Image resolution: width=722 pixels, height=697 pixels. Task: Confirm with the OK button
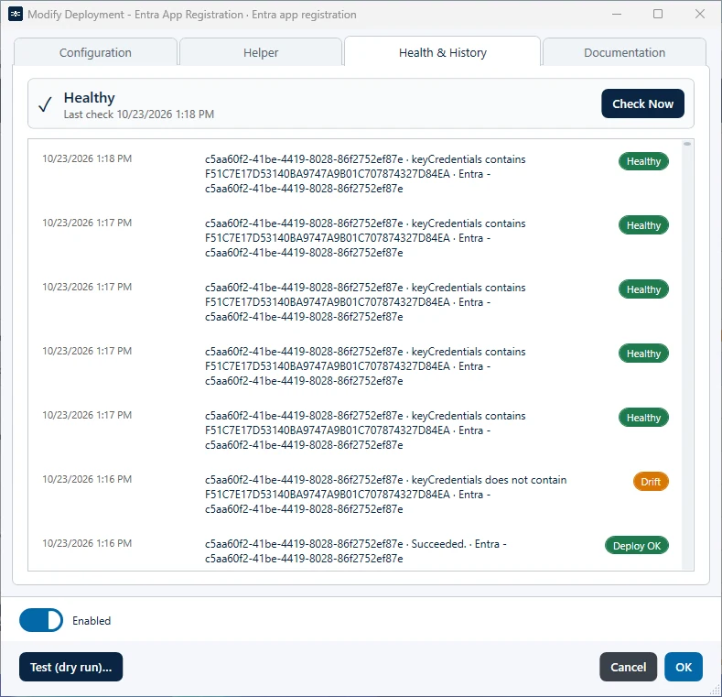pos(684,667)
